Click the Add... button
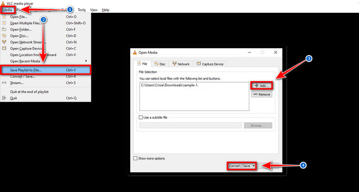The height and width of the screenshot is (192, 359). pos(262,86)
